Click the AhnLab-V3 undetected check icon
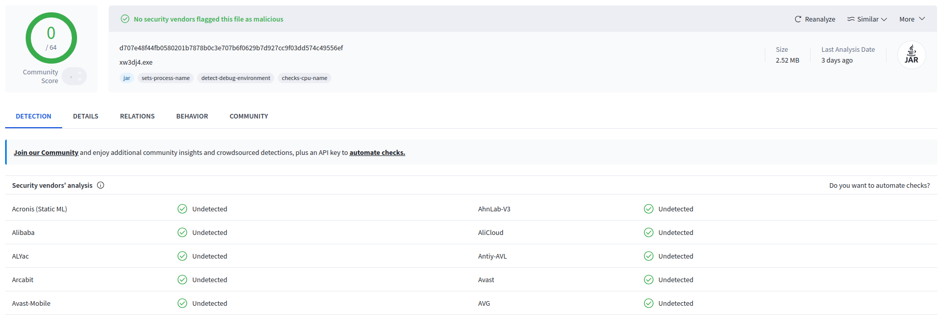The height and width of the screenshot is (315, 941). point(649,209)
